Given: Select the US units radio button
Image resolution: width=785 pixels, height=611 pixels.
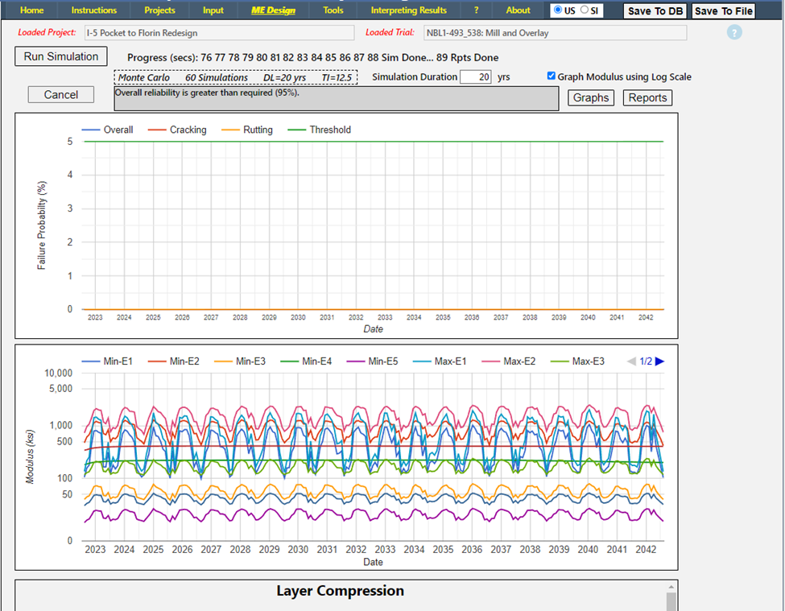Looking at the screenshot, I should click(x=558, y=10).
